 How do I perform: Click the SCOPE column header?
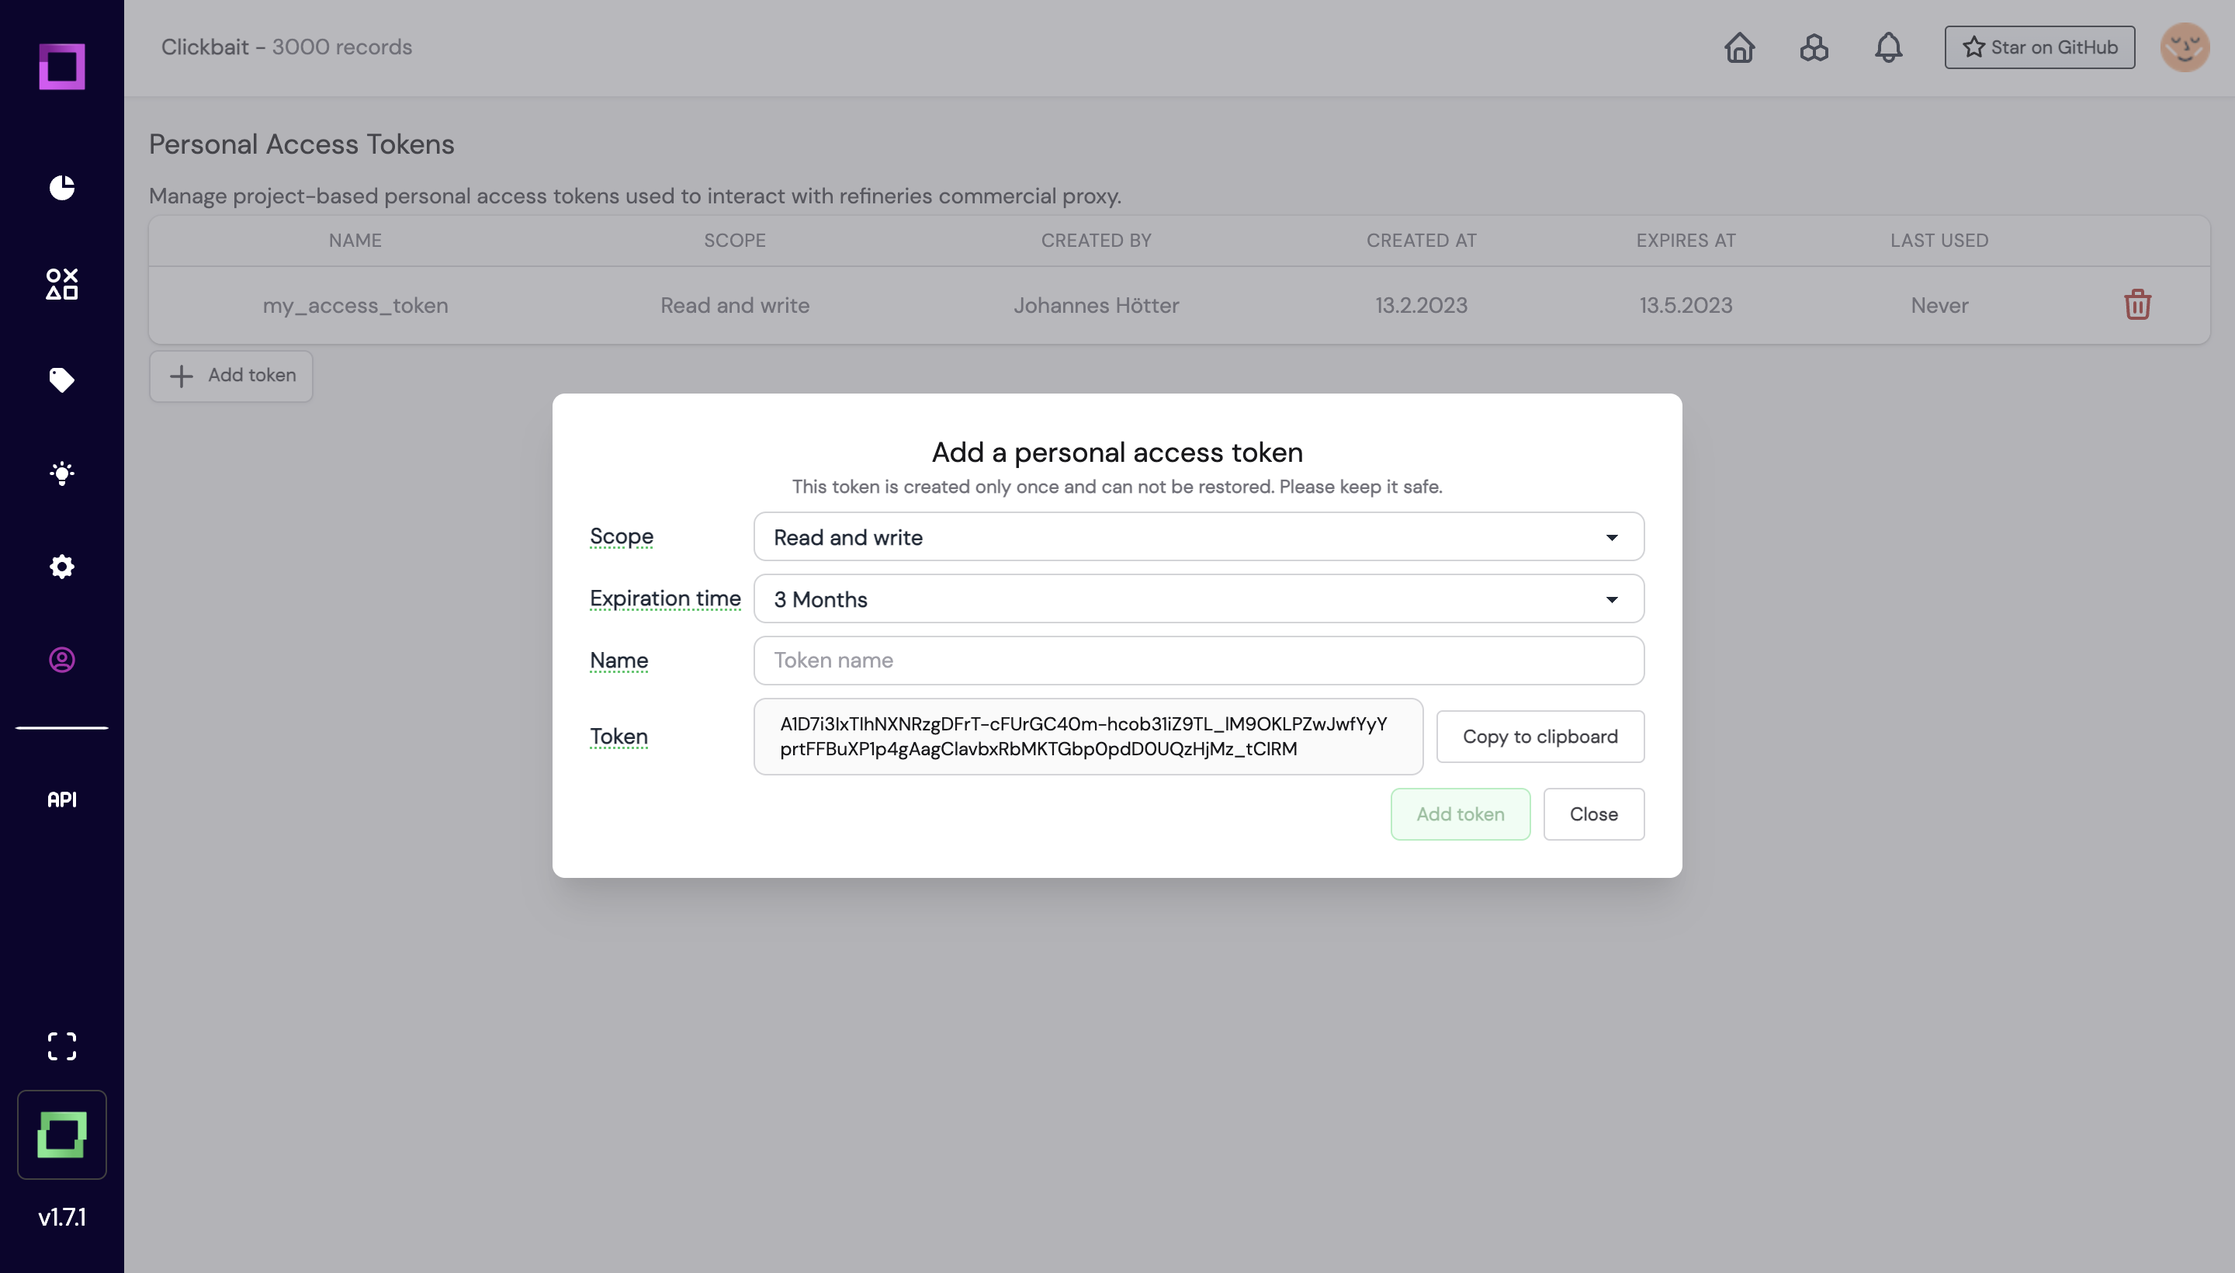pyautogui.click(x=735, y=241)
